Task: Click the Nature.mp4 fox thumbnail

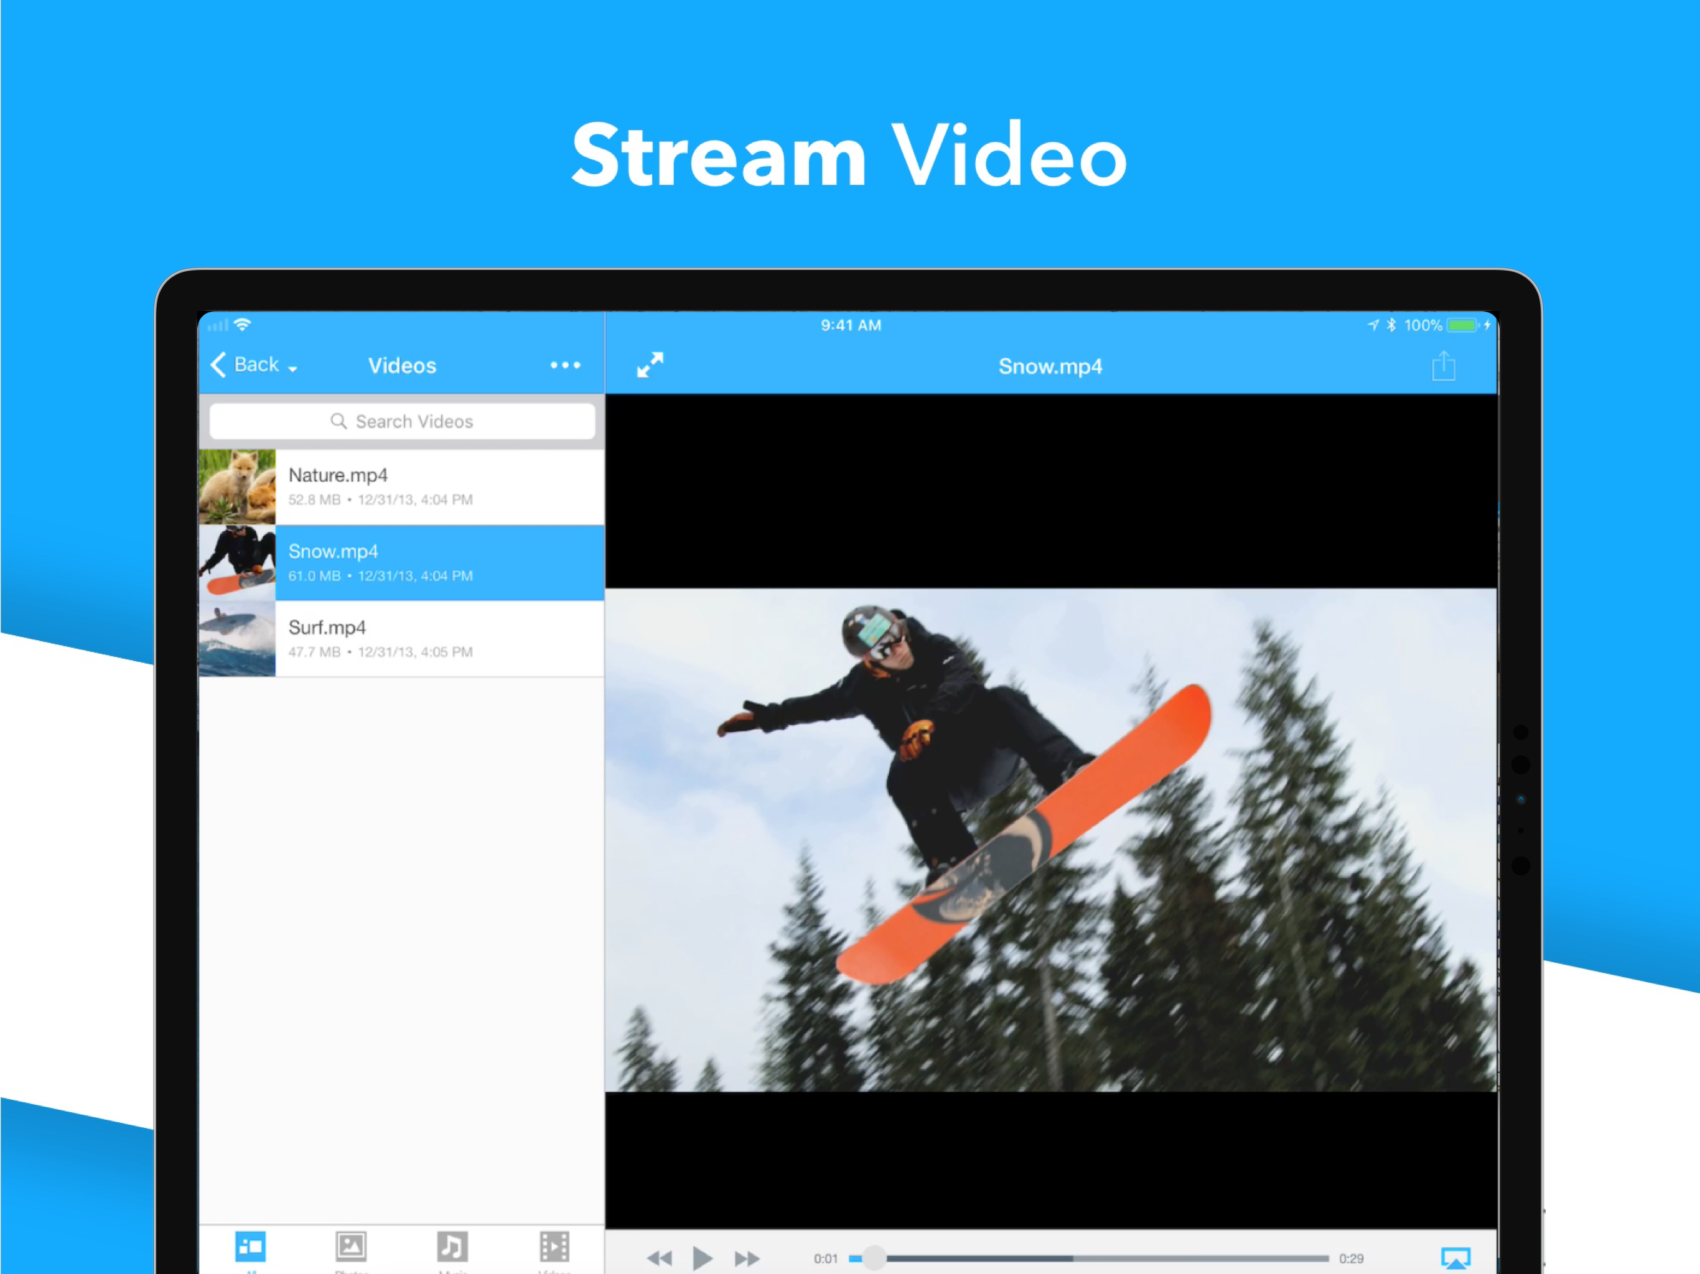Action: pos(236,486)
